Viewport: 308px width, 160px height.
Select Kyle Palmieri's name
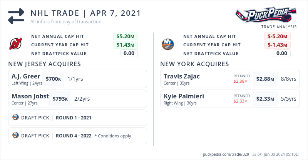tap(184, 96)
